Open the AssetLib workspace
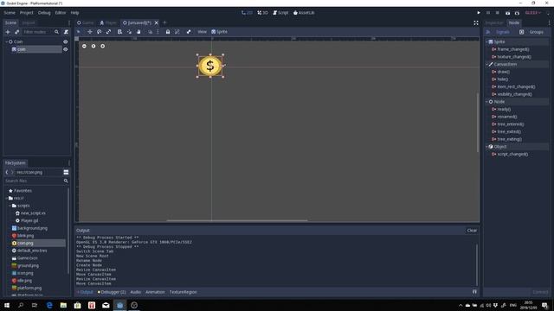 pos(304,13)
